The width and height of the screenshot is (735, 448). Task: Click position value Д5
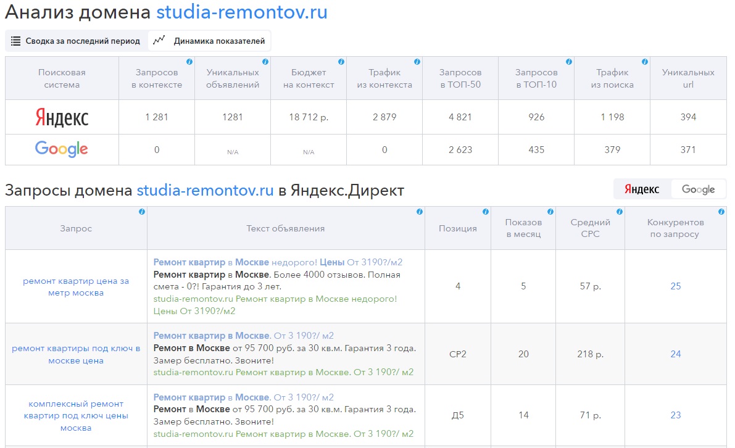click(x=458, y=416)
